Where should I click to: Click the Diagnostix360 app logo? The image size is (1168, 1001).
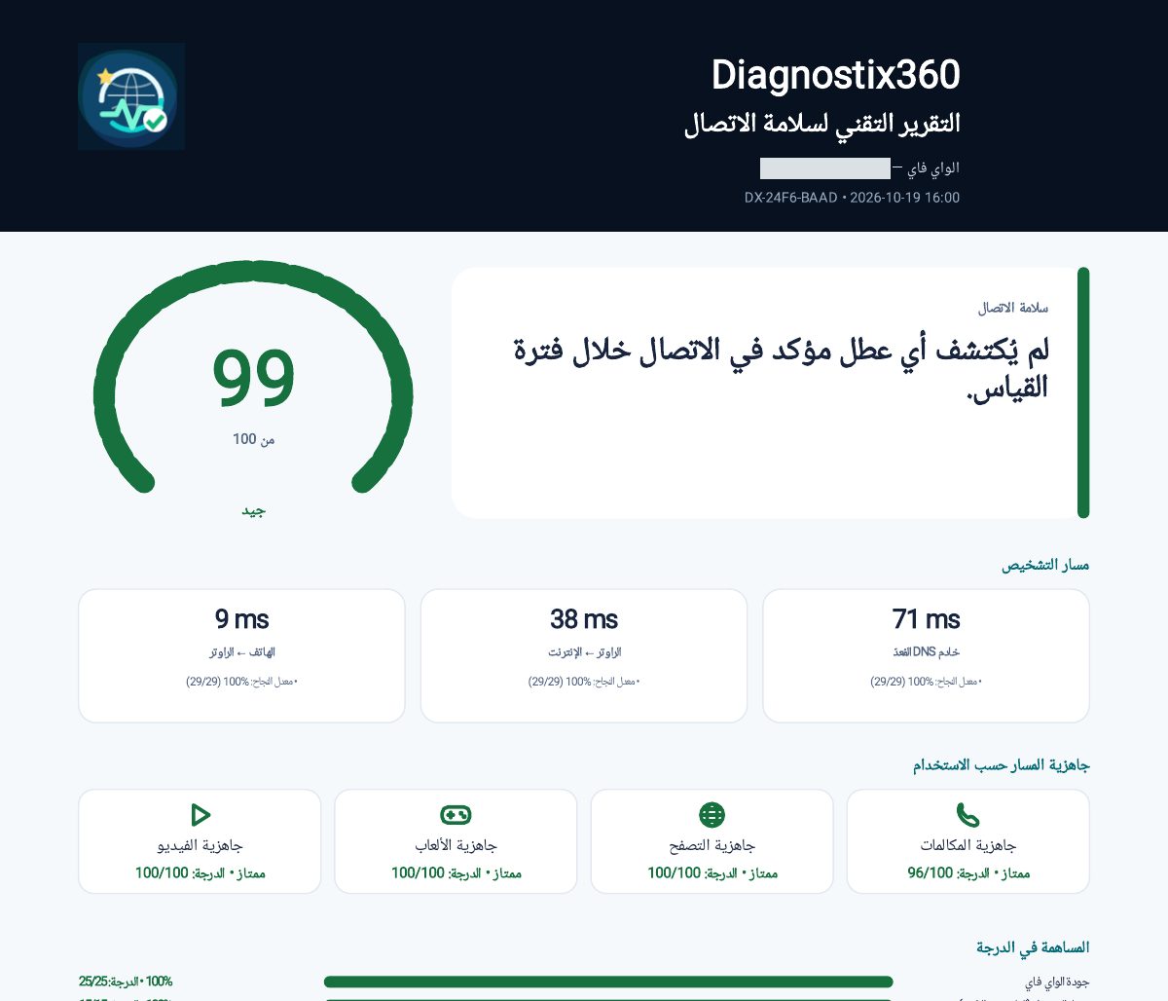pos(131,95)
